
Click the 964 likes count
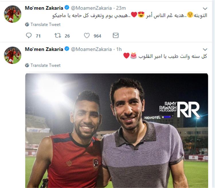(97, 36)
